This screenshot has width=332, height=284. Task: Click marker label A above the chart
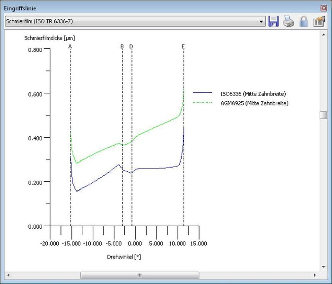pos(70,46)
